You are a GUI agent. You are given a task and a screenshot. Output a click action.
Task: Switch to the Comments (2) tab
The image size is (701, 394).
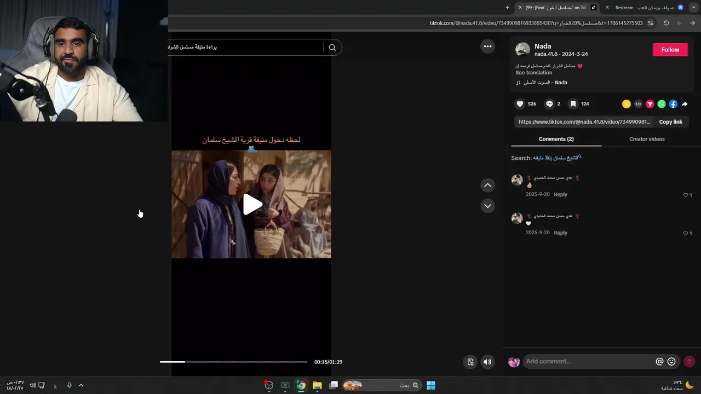pos(556,139)
